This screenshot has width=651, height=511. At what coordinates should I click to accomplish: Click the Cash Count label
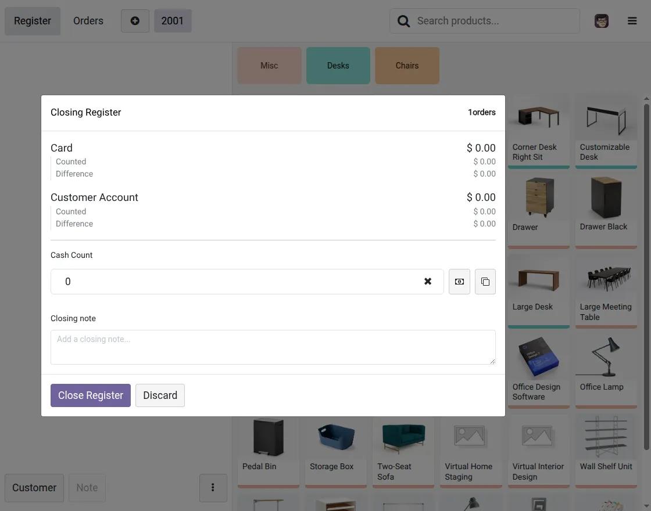tap(71, 255)
